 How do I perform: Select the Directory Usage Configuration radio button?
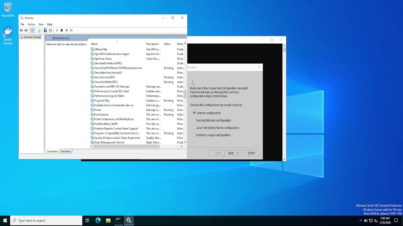click(194, 135)
